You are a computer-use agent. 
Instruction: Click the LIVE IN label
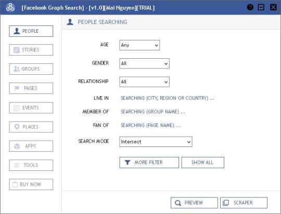tap(101, 98)
